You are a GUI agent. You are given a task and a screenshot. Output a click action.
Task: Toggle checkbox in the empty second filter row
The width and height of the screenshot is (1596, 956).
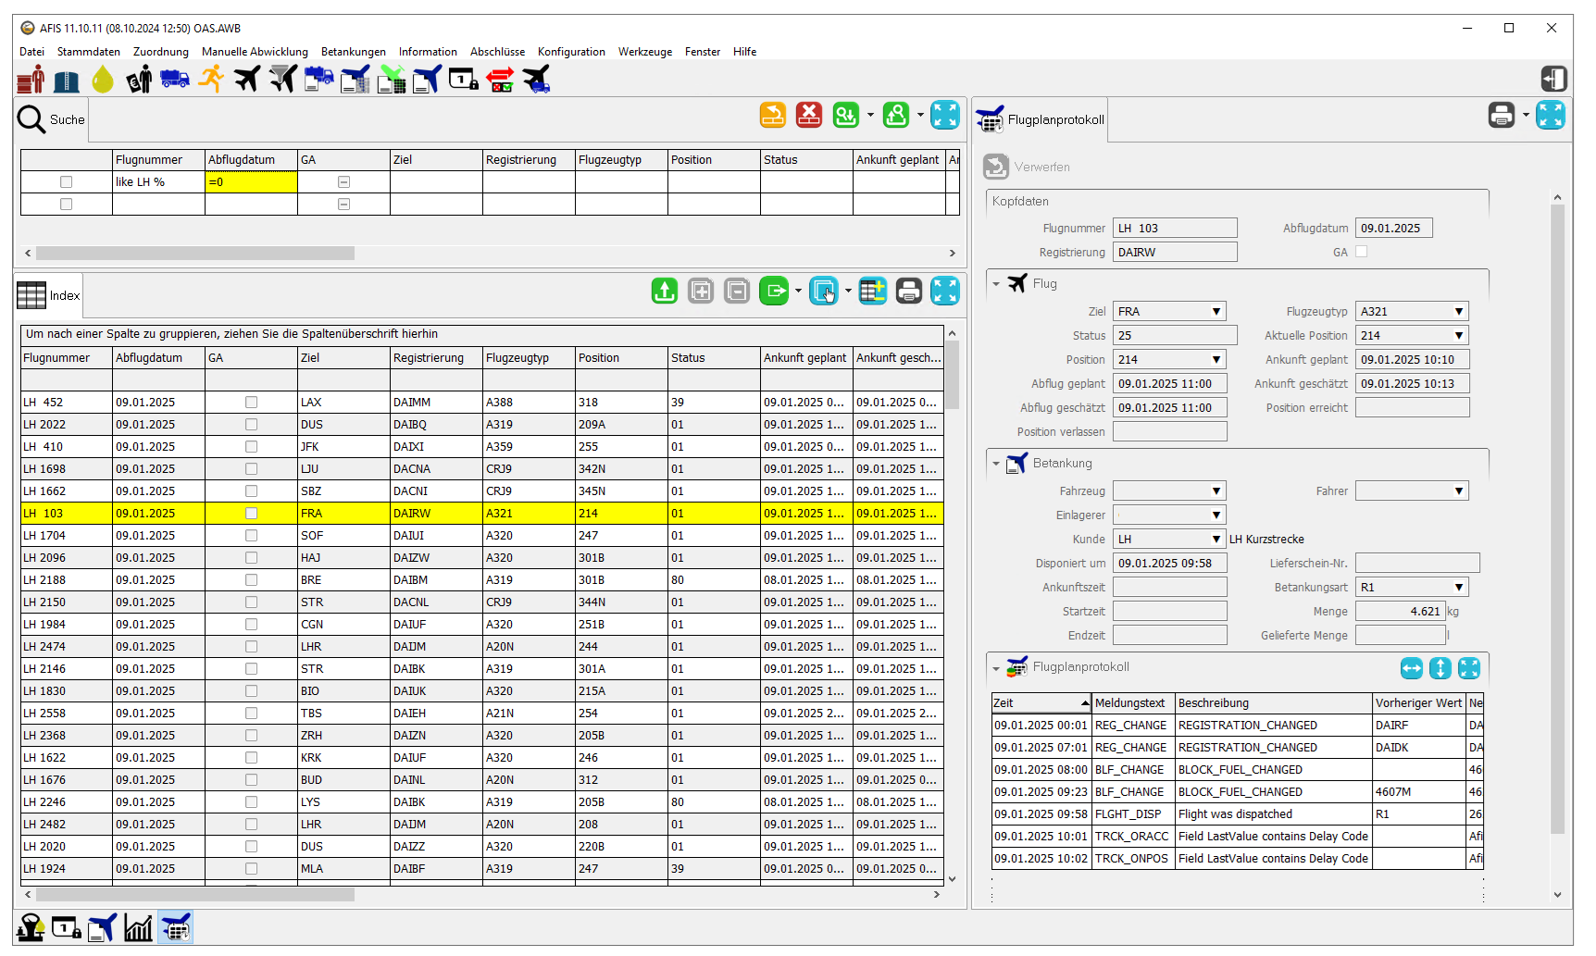(66, 205)
